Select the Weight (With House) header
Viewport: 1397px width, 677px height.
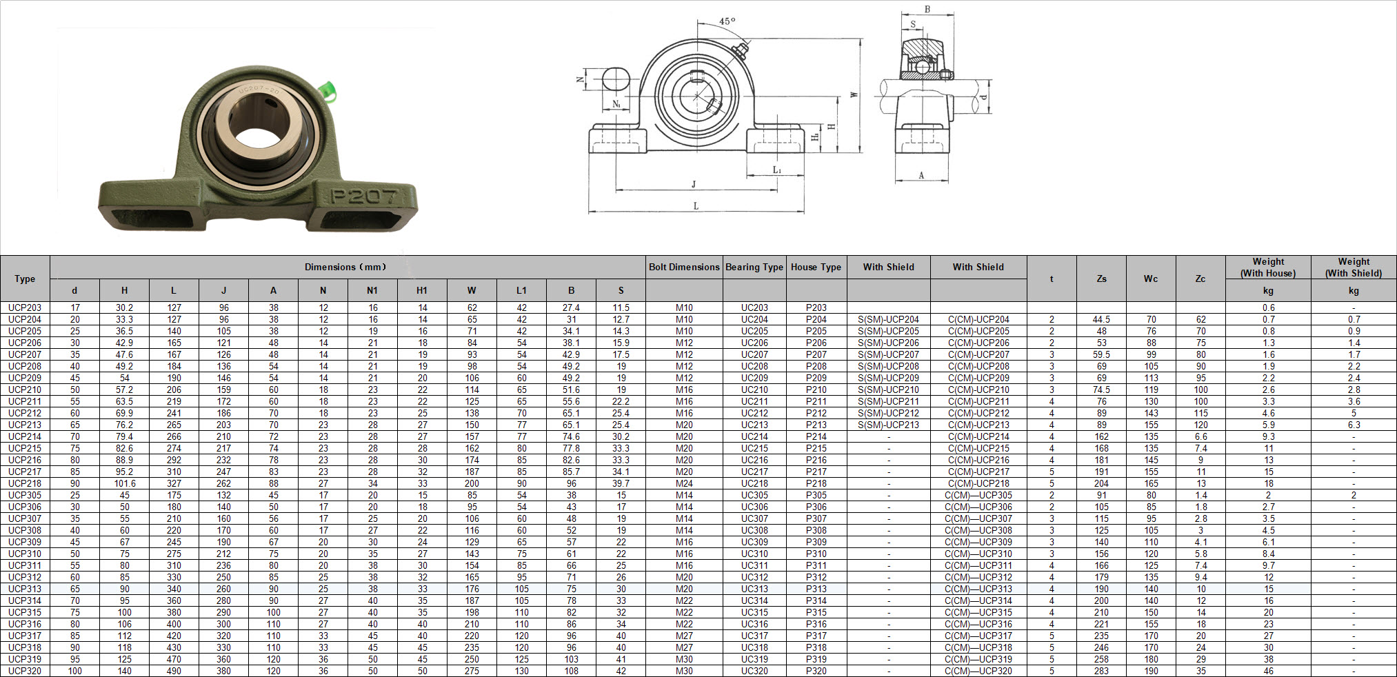[x=1268, y=267]
